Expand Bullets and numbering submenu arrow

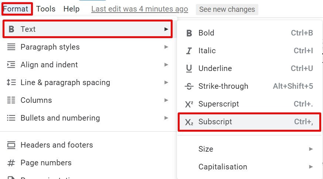coord(166,118)
